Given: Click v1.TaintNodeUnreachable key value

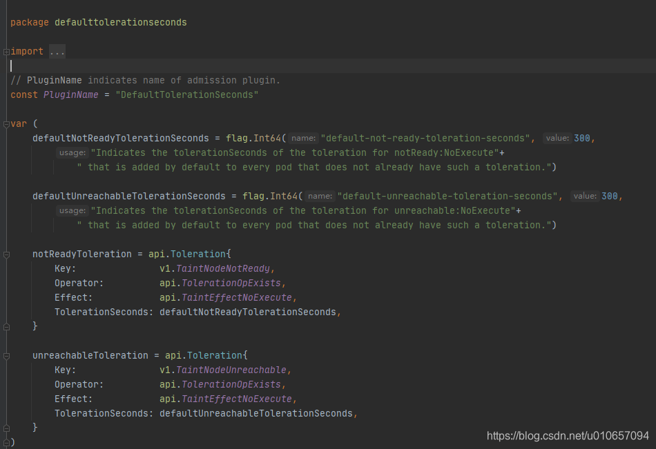Looking at the screenshot, I should (x=223, y=370).
